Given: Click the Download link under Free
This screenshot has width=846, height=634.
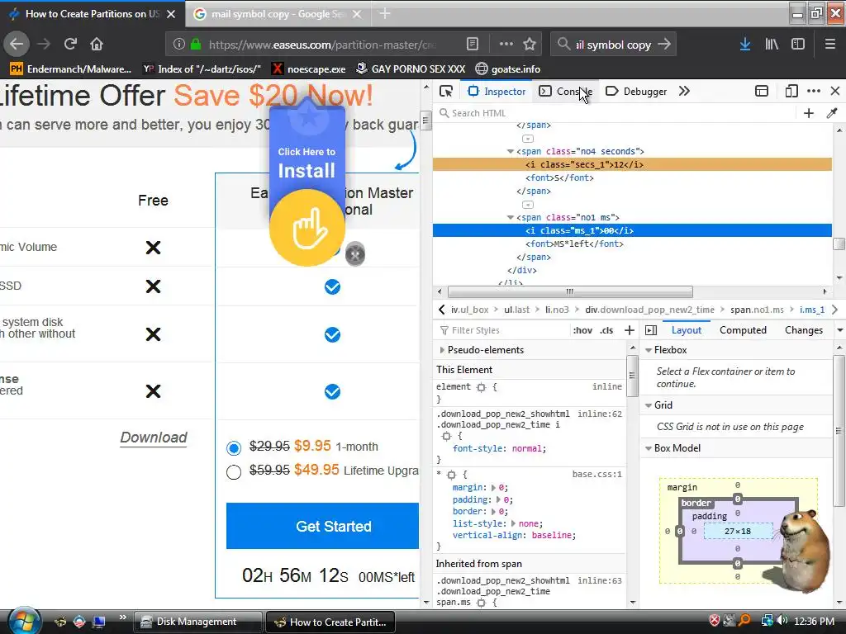Looking at the screenshot, I should [154, 438].
